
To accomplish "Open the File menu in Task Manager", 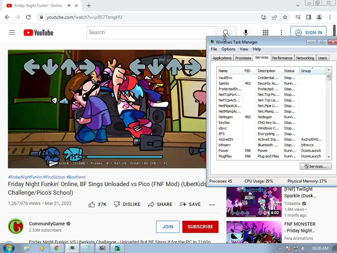I will point(214,49).
